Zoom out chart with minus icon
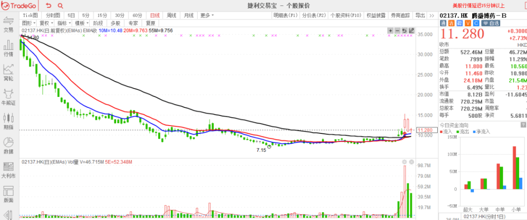Viewport: 527px width, 220px height. coord(397,31)
